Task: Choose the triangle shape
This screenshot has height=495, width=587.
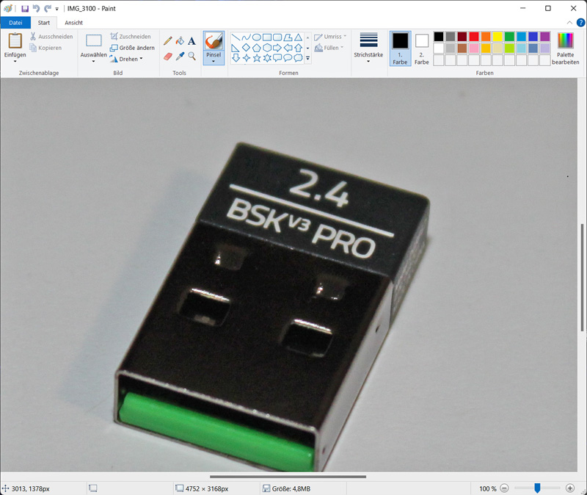Action: 299,37
